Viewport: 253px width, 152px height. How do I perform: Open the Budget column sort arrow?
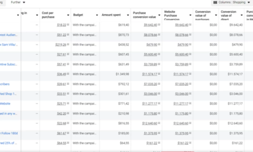pyautogui.click(x=97, y=15)
